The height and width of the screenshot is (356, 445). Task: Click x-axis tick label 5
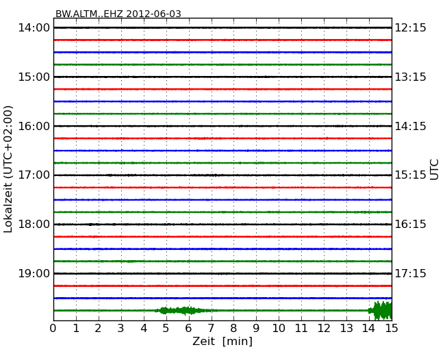coord(166,329)
